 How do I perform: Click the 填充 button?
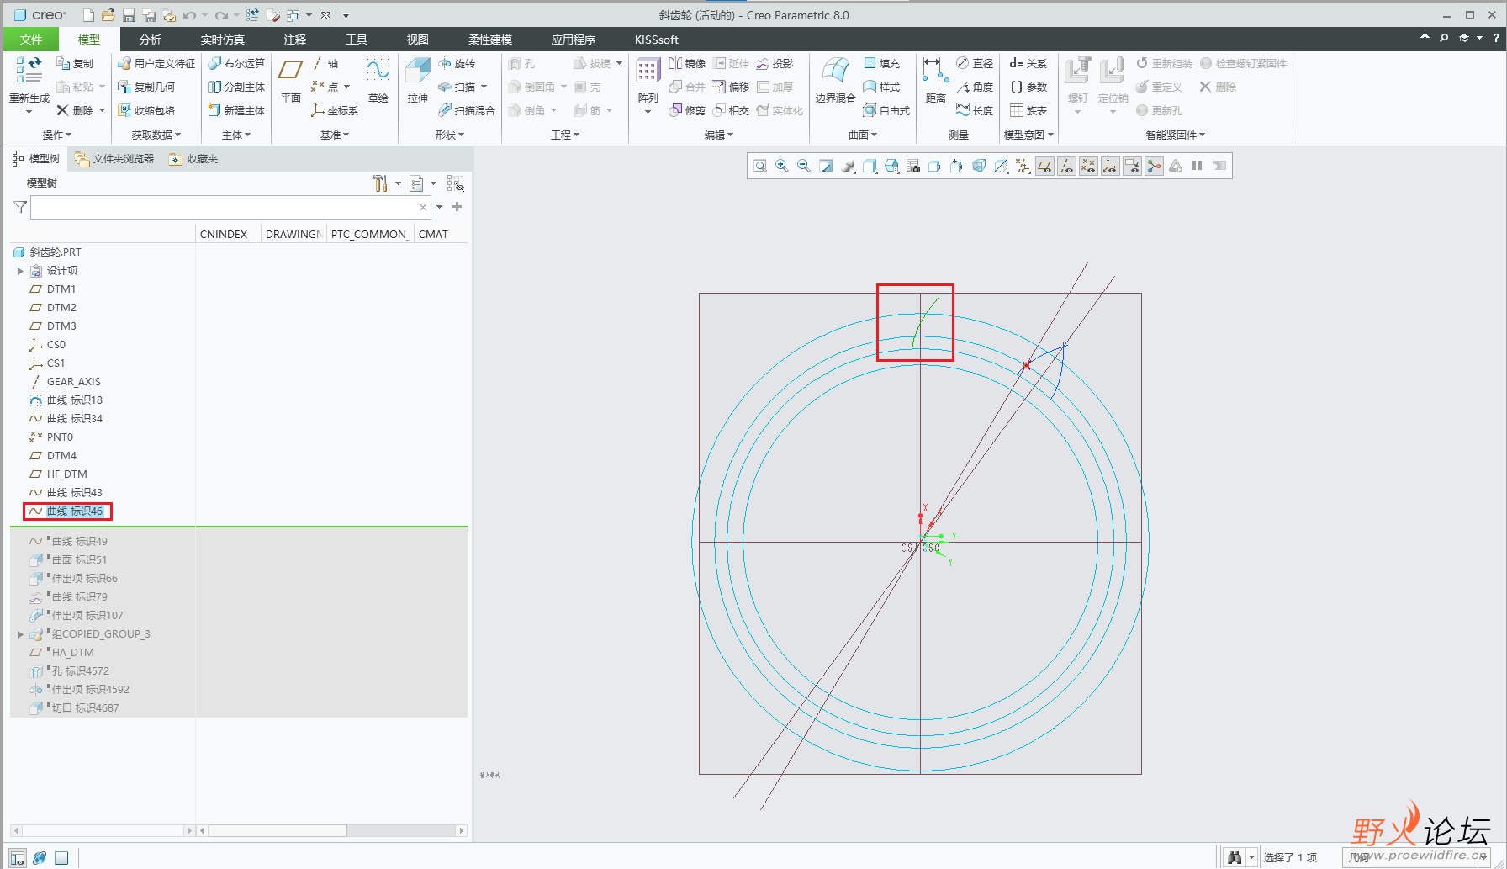pos(882,64)
